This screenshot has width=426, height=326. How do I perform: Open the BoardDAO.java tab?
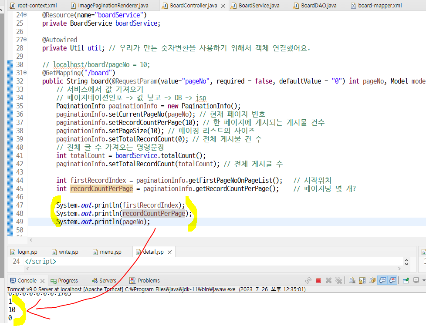[x=315, y=5]
